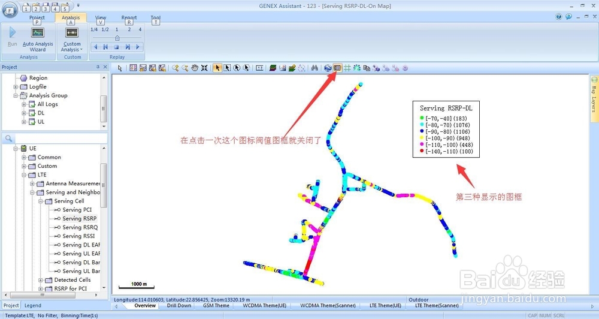This screenshot has width=599, height=319.
Task: Click the green grid icon in toolbar
Action: tap(347, 68)
